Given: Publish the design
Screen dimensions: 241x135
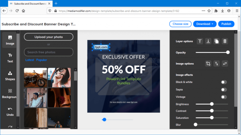Looking at the screenshot, I should coord(226,24).
